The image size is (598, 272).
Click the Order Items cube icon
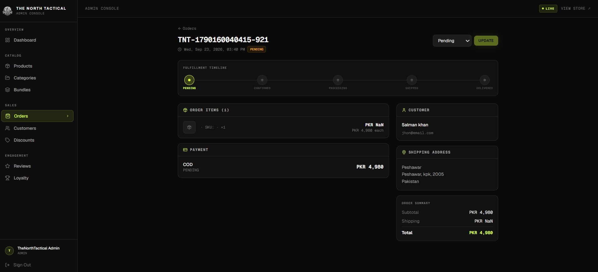coord(185,110)
